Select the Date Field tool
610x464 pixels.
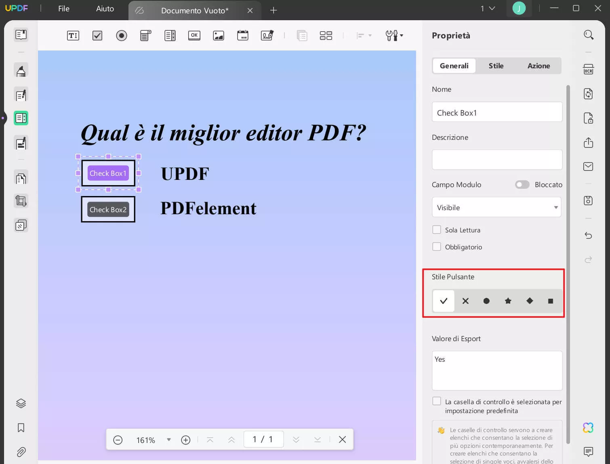[x=243, y=36]
